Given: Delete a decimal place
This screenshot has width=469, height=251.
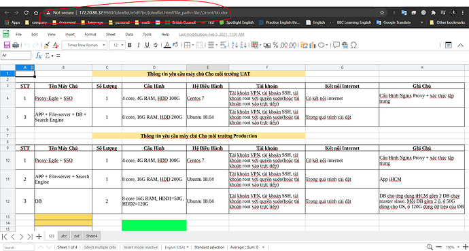Looking at the screenshot, I should tap(284, 45).
